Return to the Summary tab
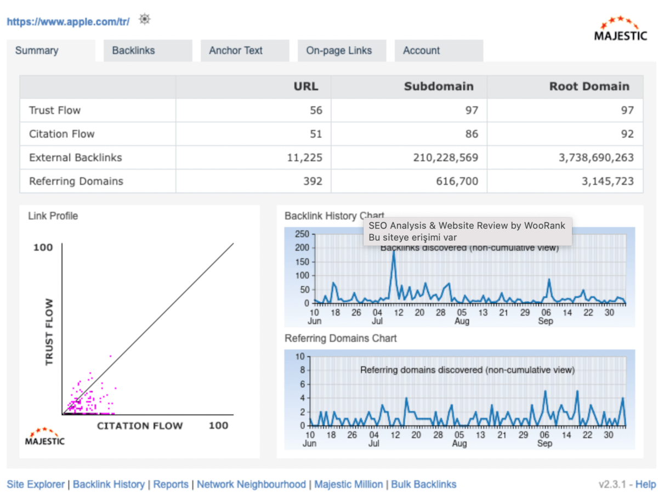658x498 pixels. [36, 50]
